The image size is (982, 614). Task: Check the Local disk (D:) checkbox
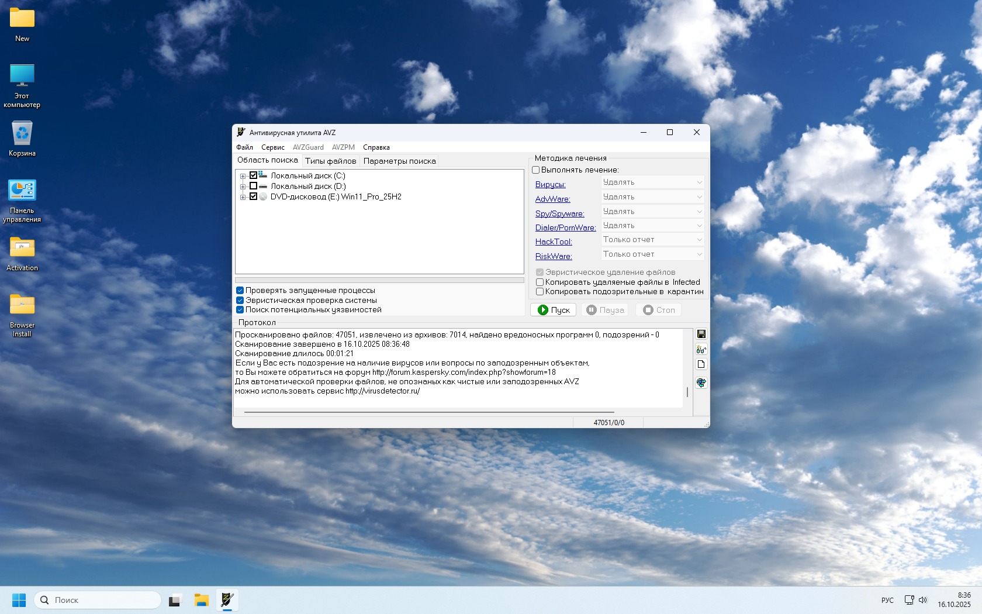click(253, 186)
